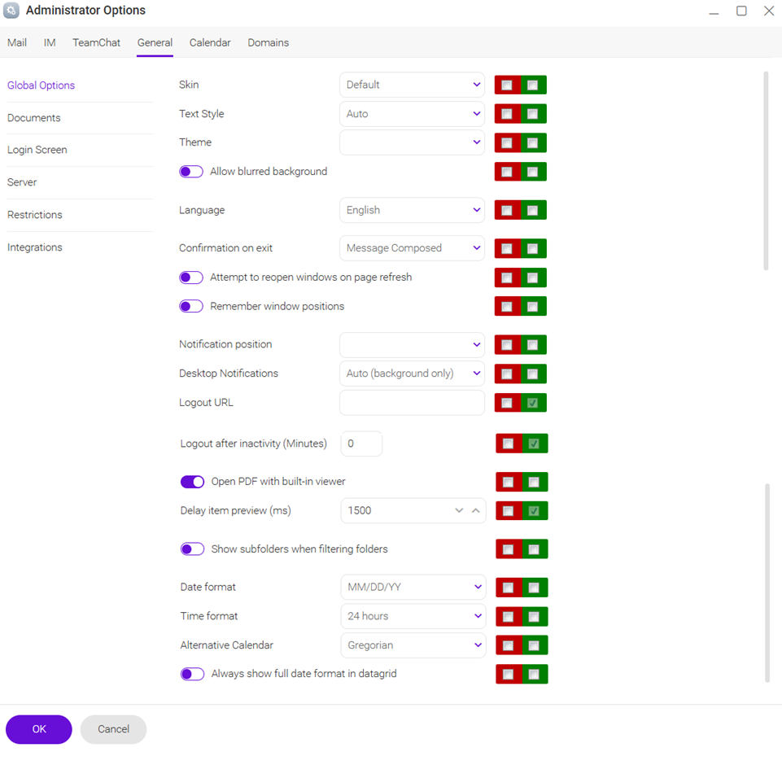The width and height of the screenshot is (782, 765).
Task: Expand the Date format dropdown
Action: (413, 587)
